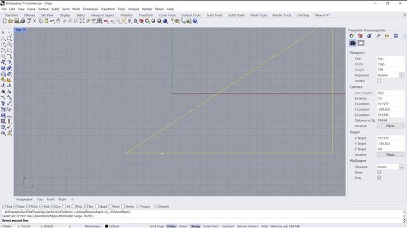Click the Copy icon in toolbar
407x228 pixels.
[x=41, y=21]
